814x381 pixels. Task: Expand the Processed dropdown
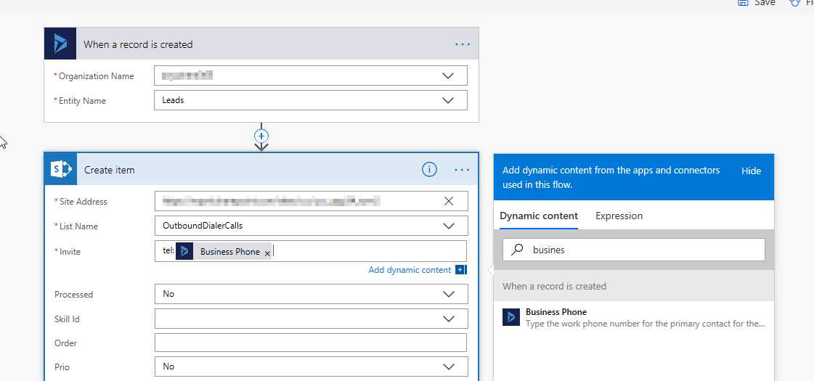coord(448,295)
